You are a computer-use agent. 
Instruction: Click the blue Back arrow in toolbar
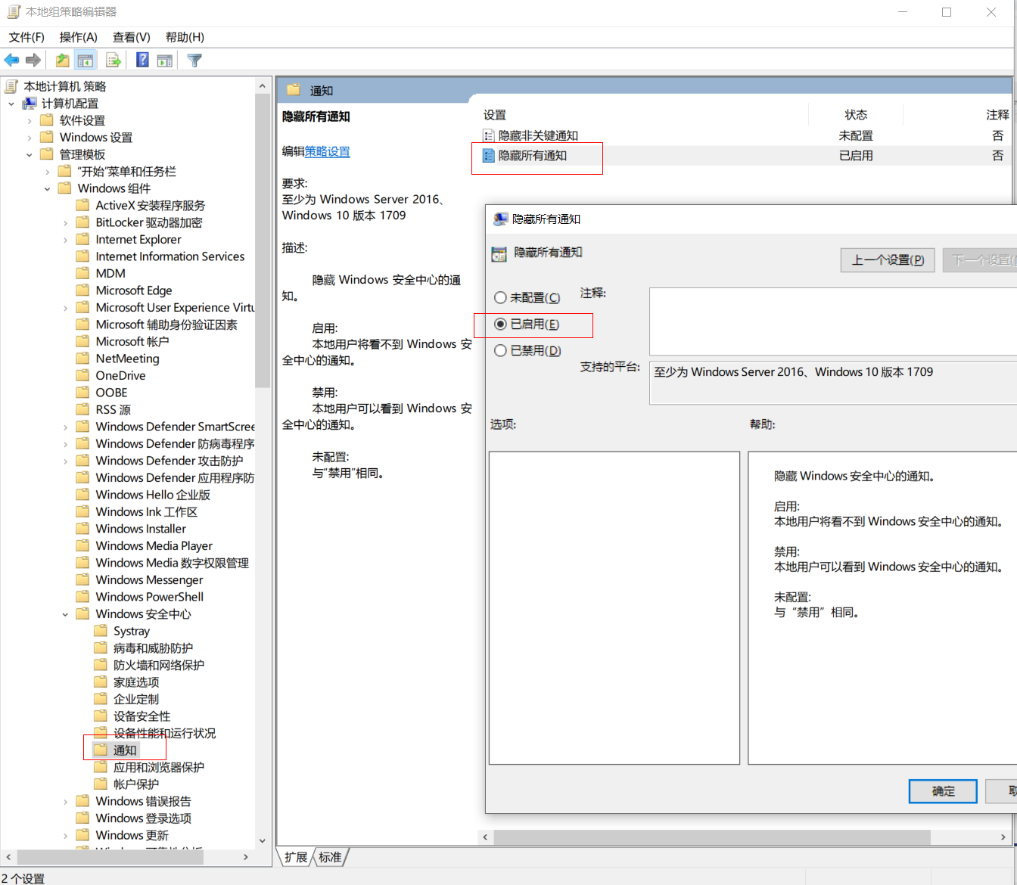pyautogui.click(x=11, y=61)
